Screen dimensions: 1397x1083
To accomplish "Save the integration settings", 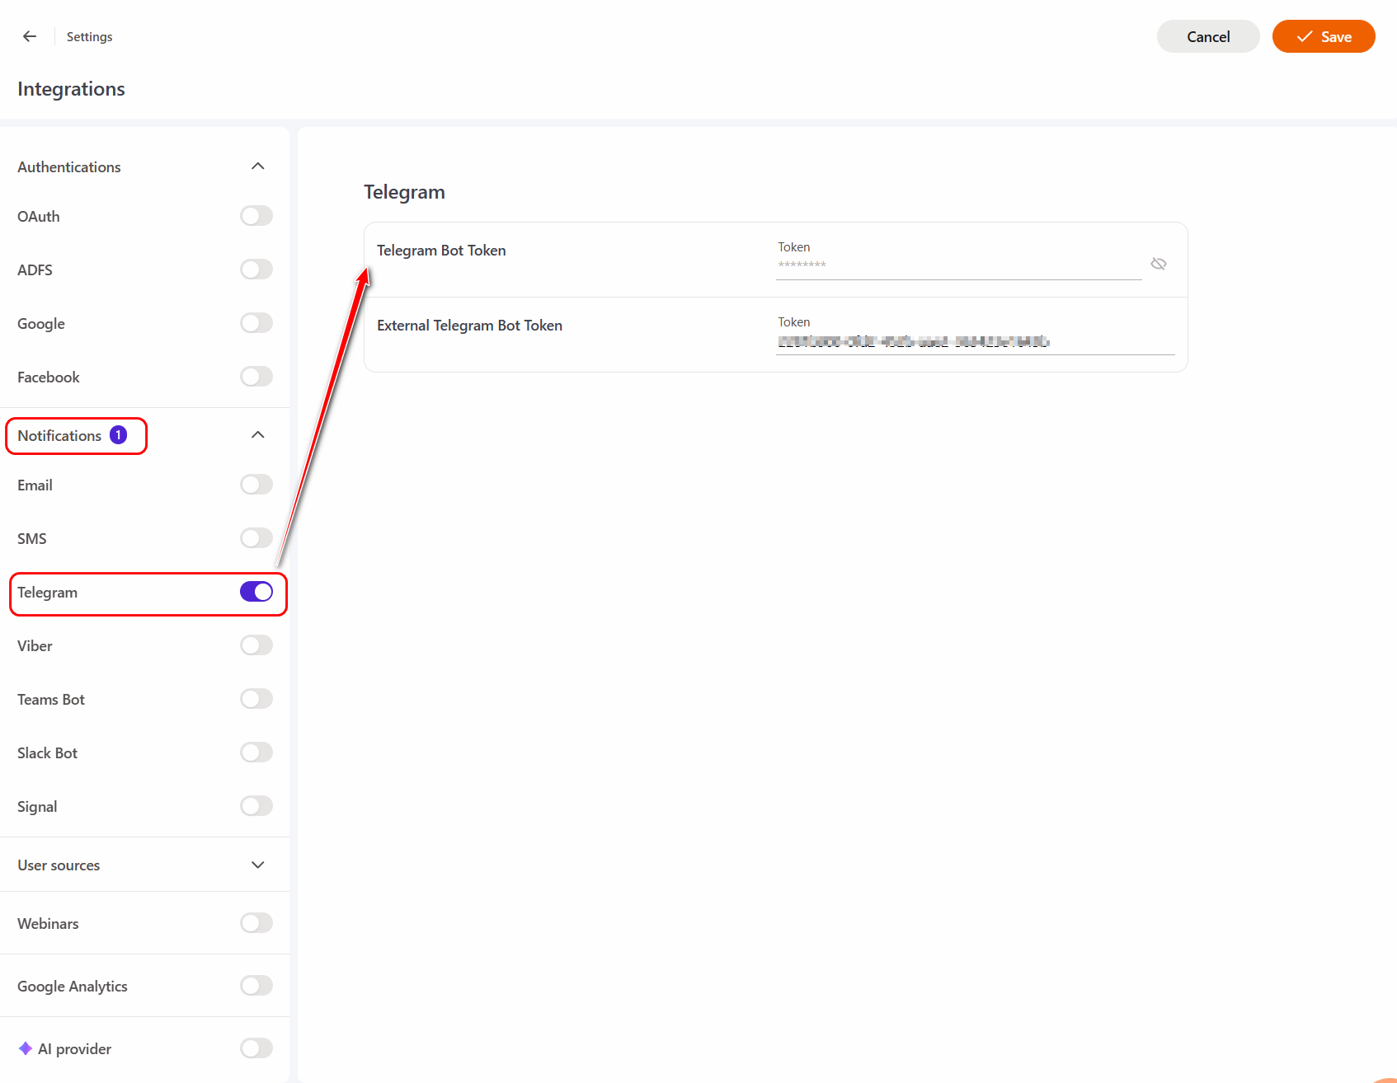I will [1323, 36].
